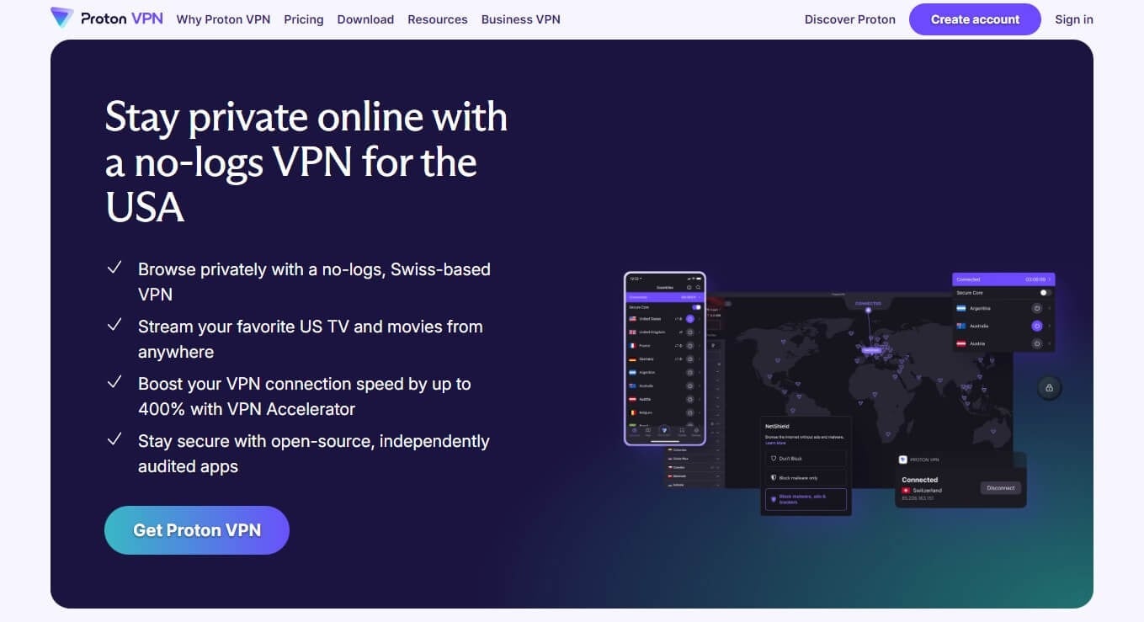
Task: Click the Austria power button in desktop panel
Action: (1037, 343)
